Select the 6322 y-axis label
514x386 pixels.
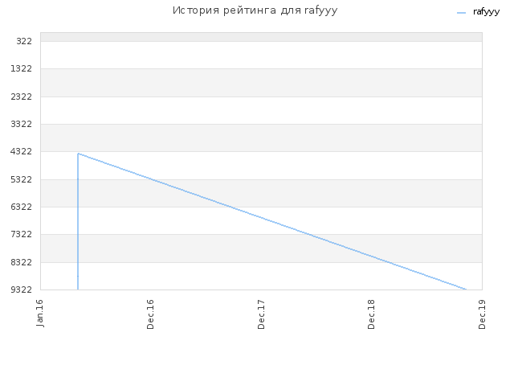(x=22, y=207)
